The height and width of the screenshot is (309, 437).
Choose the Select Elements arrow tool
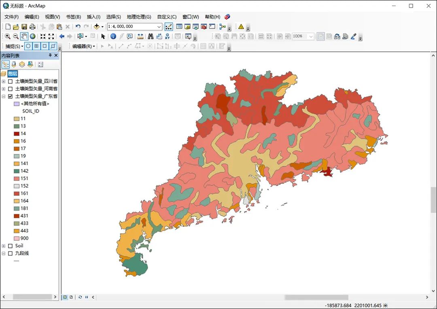(x=103, y=36)
